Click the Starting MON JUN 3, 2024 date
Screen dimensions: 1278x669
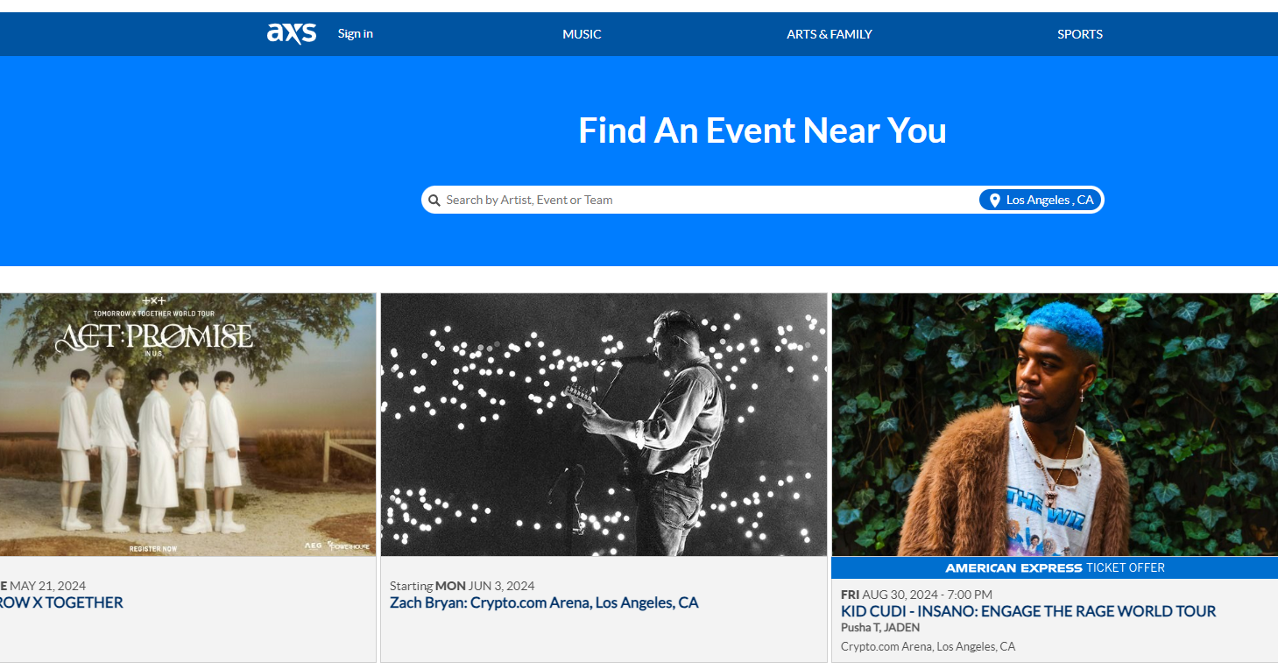tap(462, 586)
